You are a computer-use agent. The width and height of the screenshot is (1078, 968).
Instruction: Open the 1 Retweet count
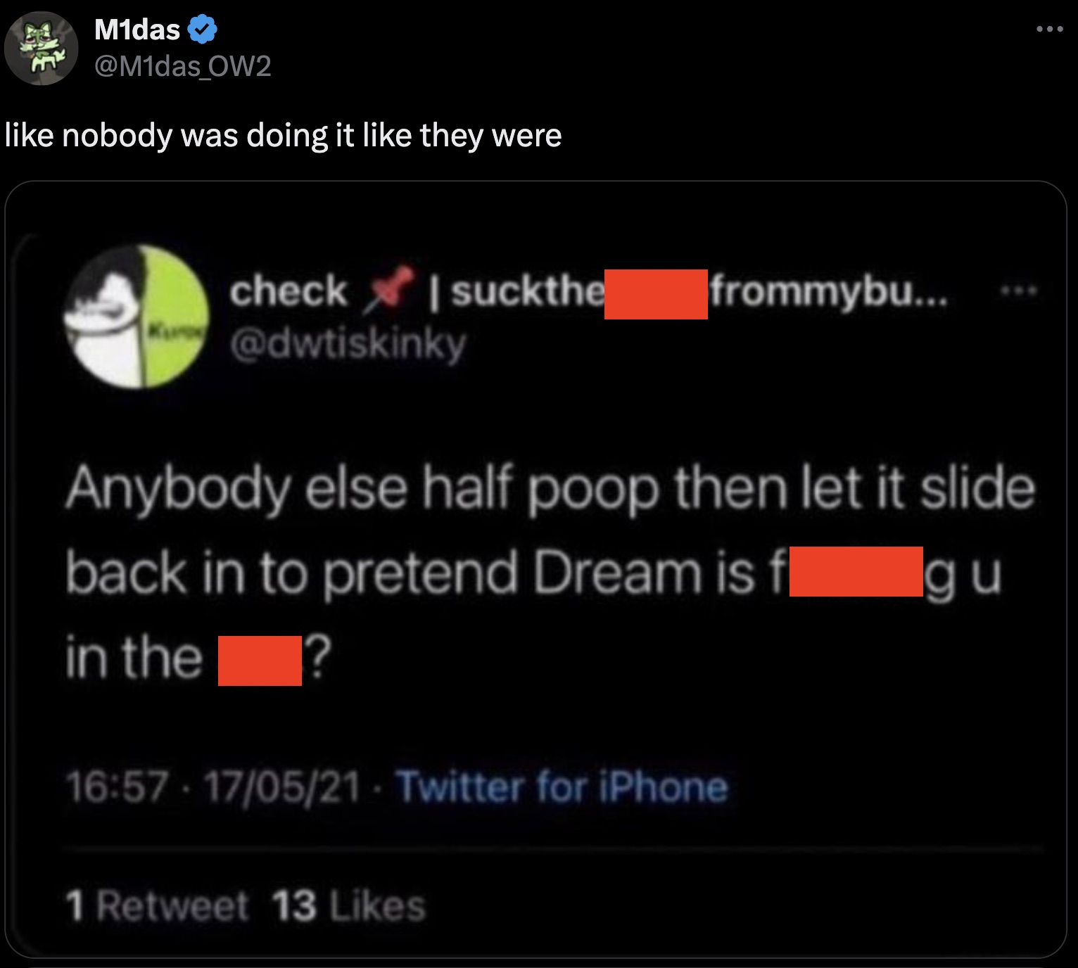[156, 905]
